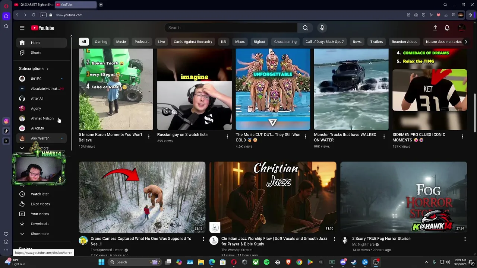Click the YouTube search input field
Screen dimensions: 477x268
click(231, 28)
